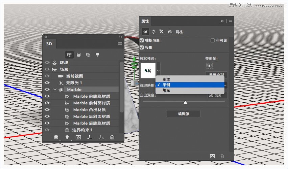Select Marble 凸出材质 row

point(85,110)
